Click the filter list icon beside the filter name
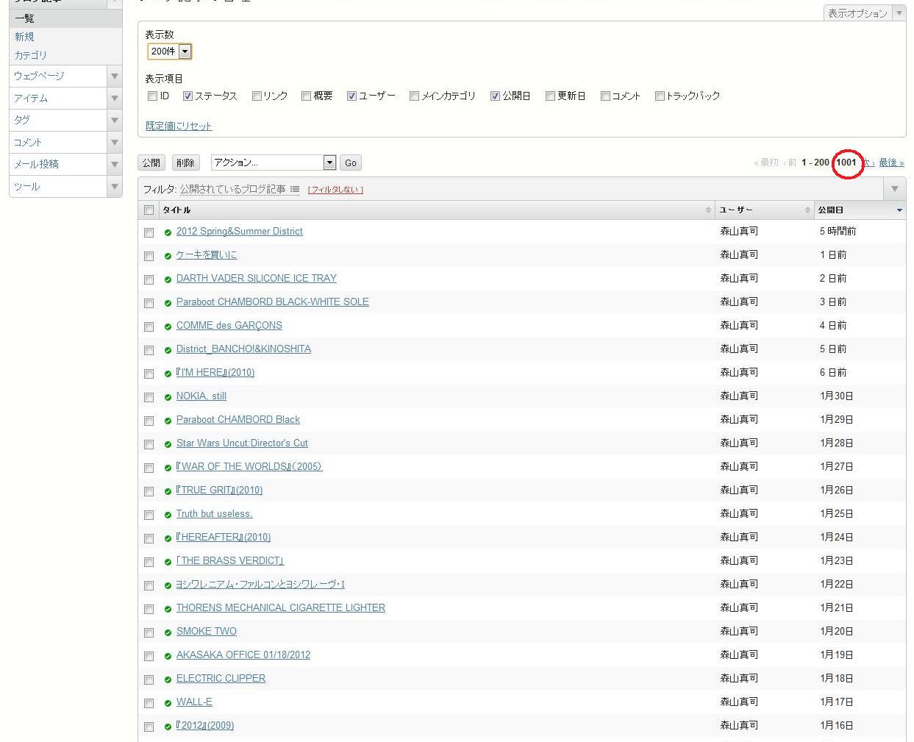Screen dimensions: 914x742 (294, 189)
